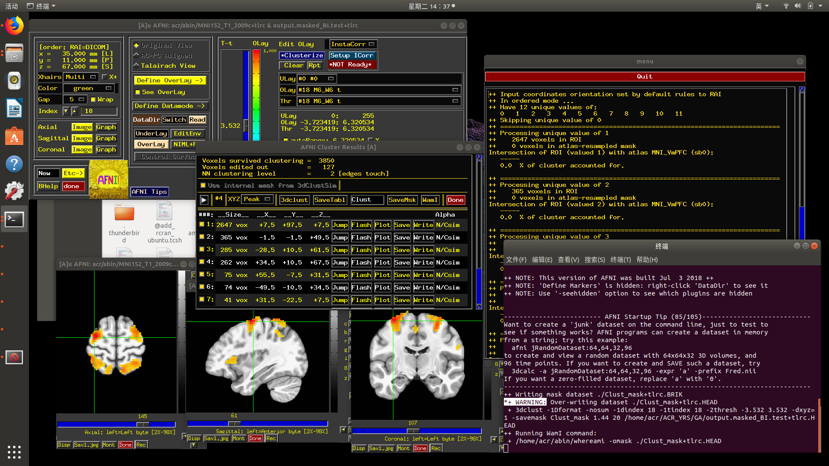
Task: Click the play arrow in Cluster Results
Action: tap(204, 200)
